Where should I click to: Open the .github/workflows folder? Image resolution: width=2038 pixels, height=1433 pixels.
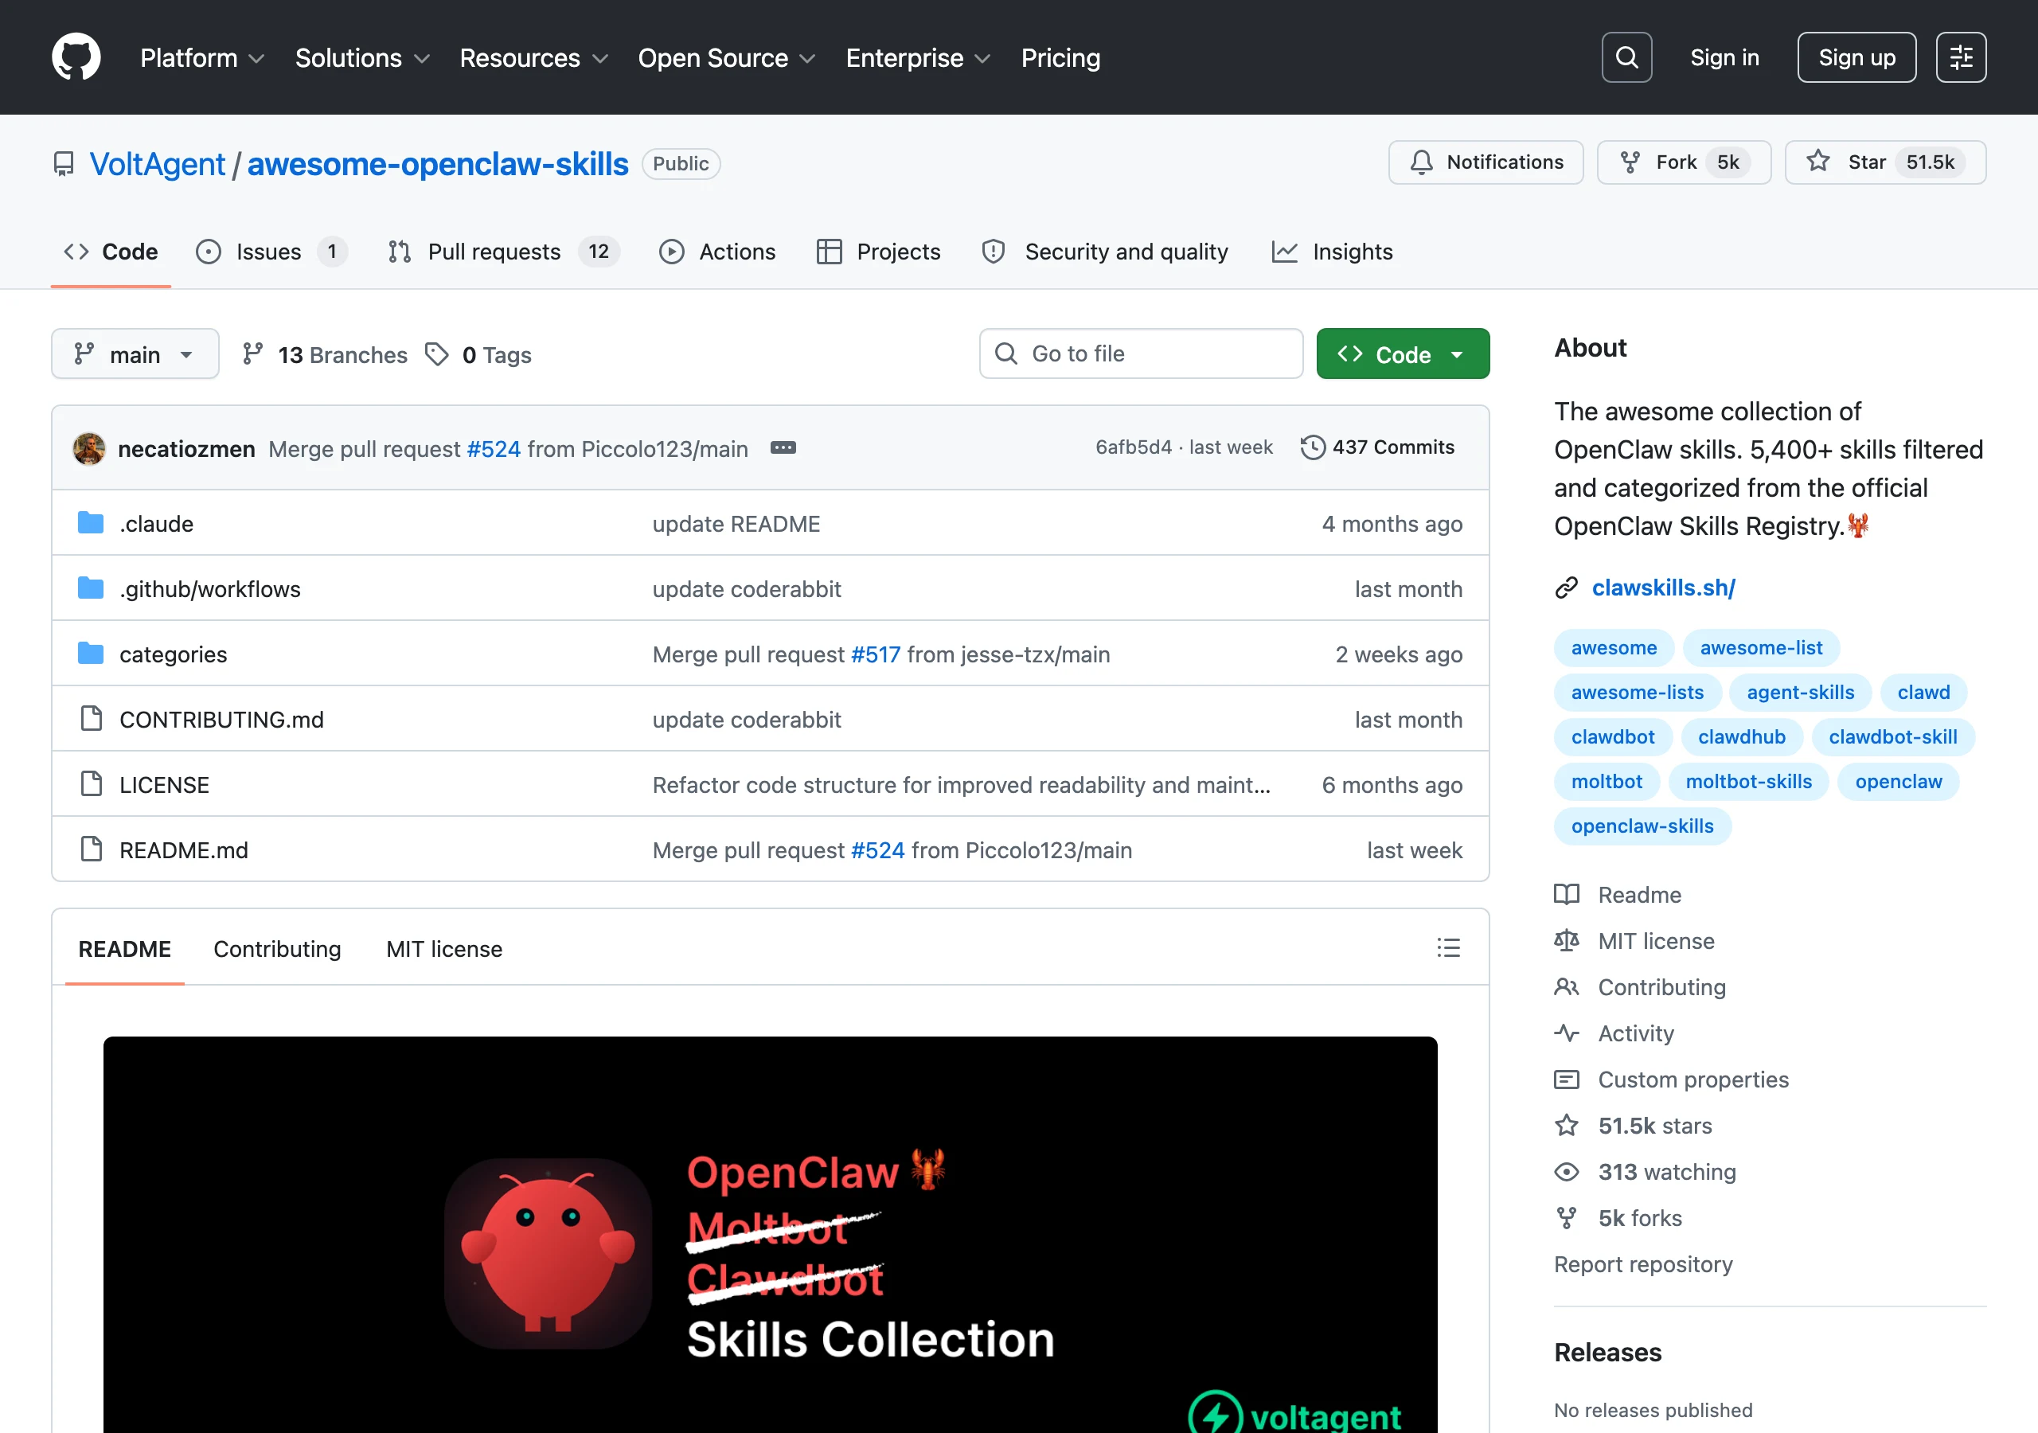(210, 588)
